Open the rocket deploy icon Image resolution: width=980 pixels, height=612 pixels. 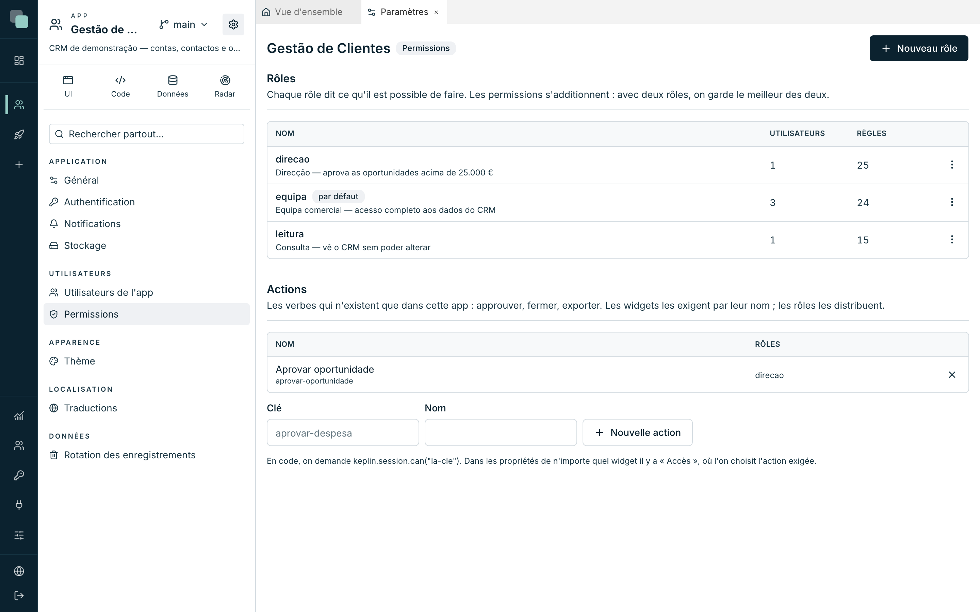point(19,134)
